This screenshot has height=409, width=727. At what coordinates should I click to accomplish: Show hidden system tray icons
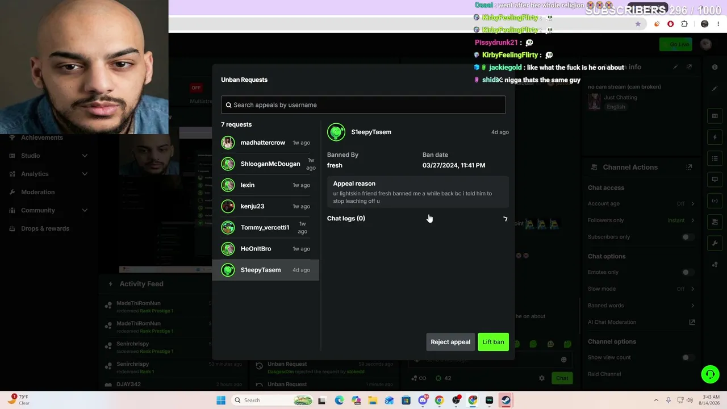click(x=656, y=400)
